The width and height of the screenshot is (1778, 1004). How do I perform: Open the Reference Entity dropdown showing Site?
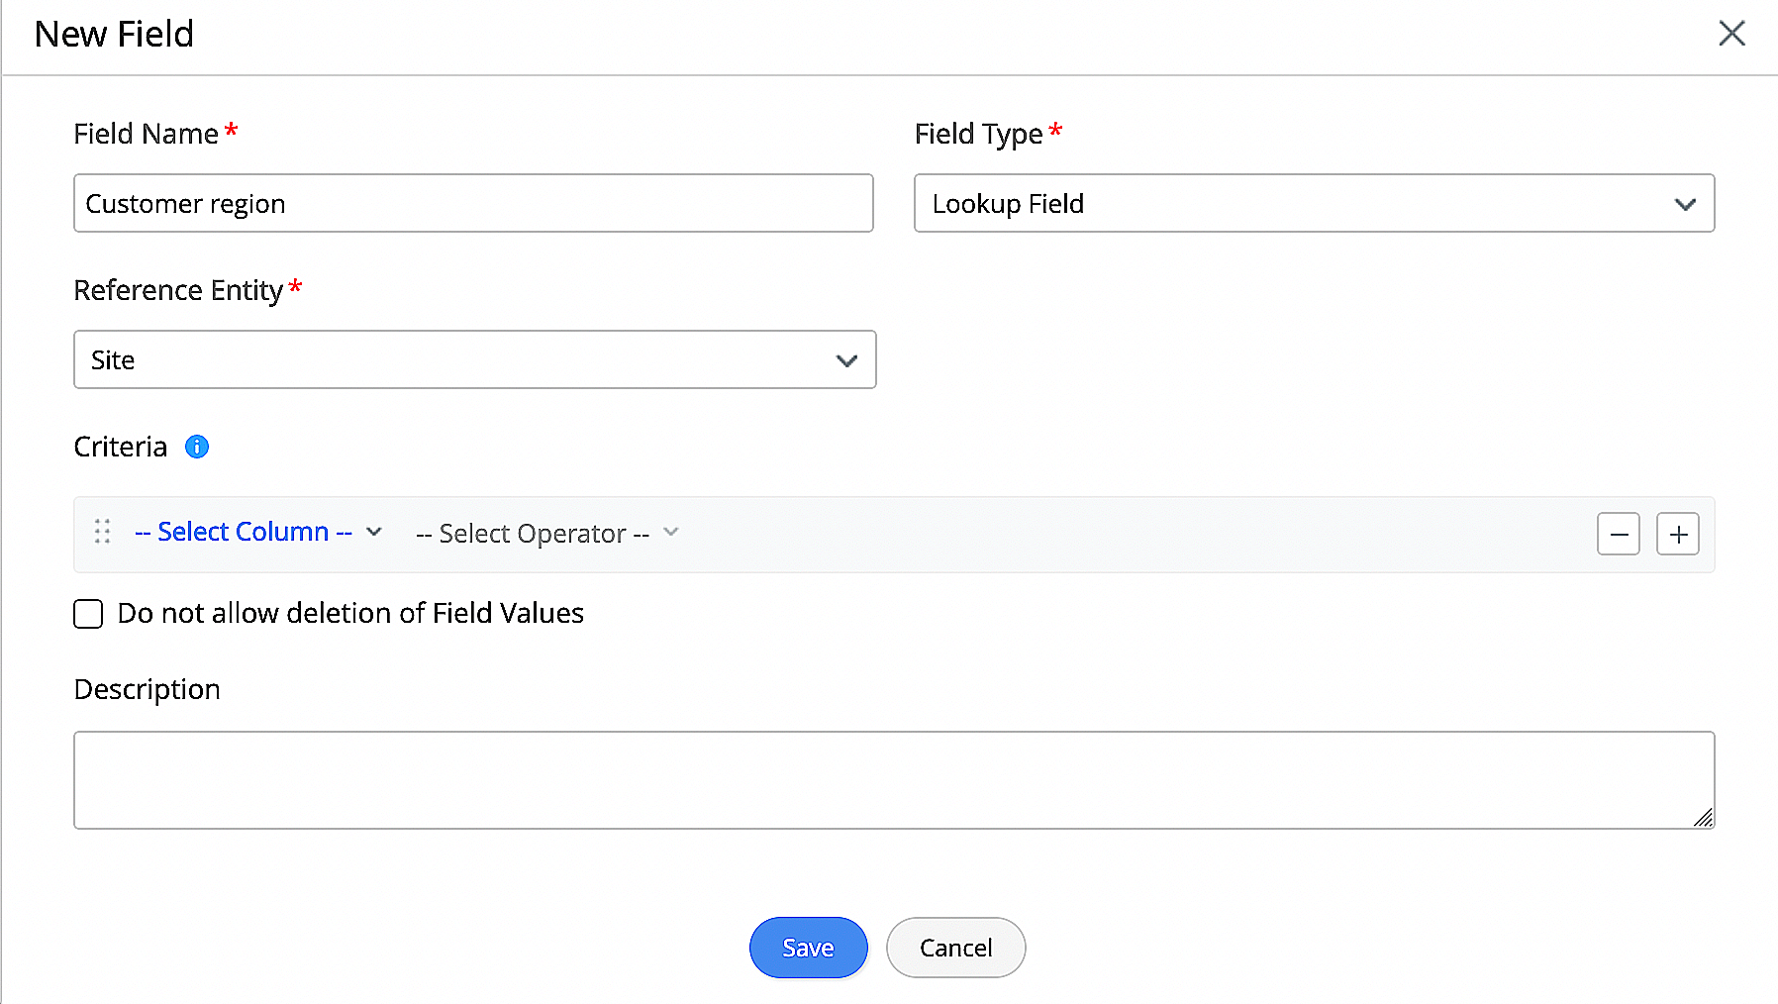(x=473, y=359)
